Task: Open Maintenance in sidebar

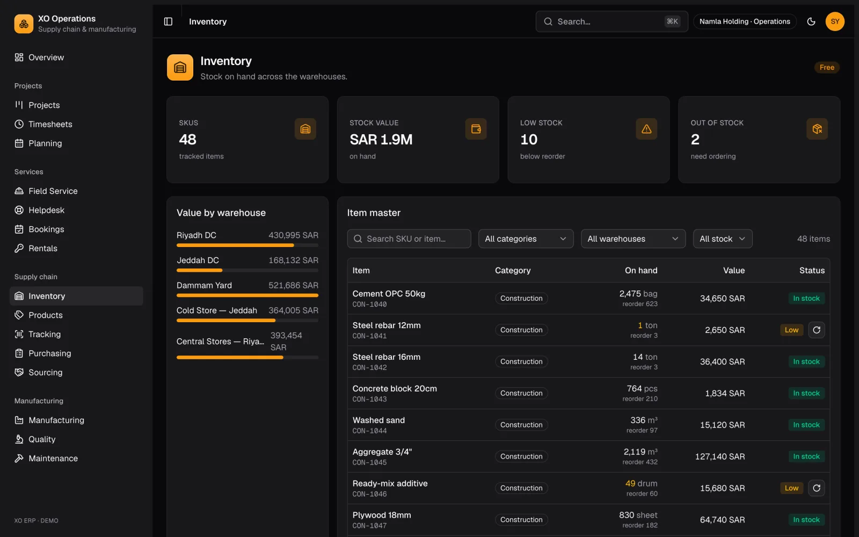Action: (76, 458)
